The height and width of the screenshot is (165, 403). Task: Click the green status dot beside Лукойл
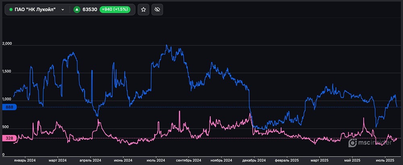pyautogui.click(x=11, y=9)
